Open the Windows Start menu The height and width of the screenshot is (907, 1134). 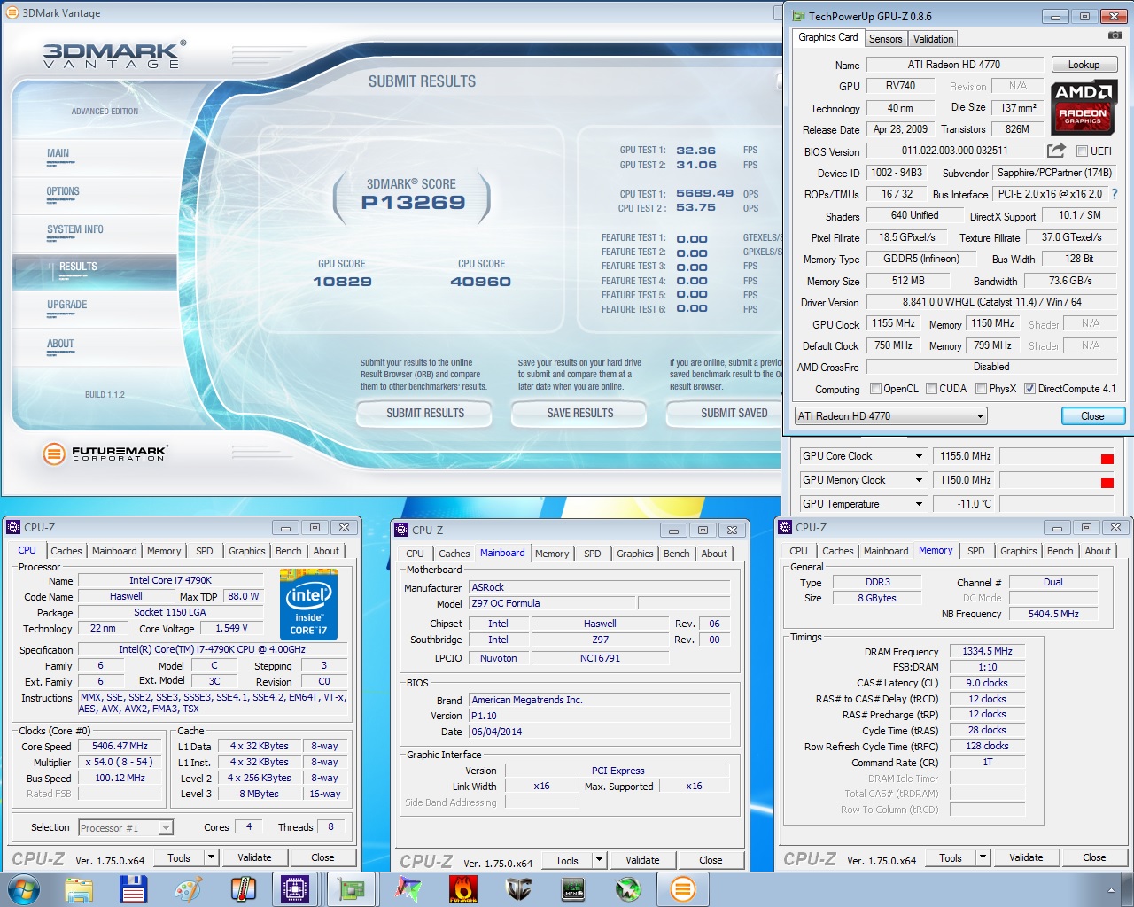(23, 889)
